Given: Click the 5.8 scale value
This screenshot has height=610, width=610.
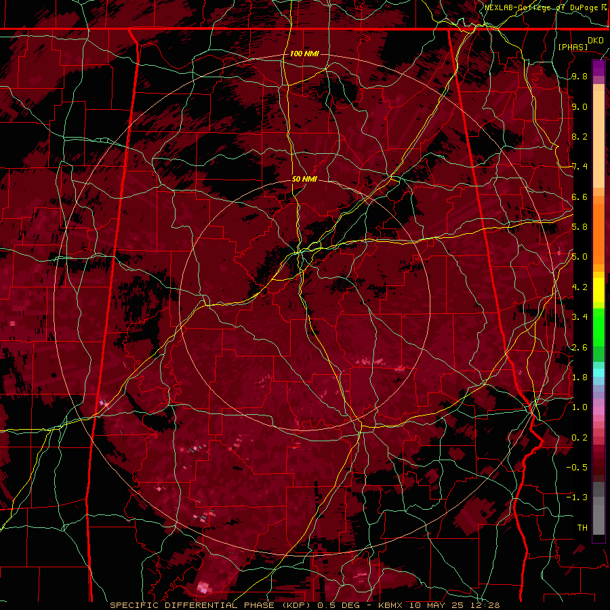Looking at the screenshot, I should [x=579, y=227].
